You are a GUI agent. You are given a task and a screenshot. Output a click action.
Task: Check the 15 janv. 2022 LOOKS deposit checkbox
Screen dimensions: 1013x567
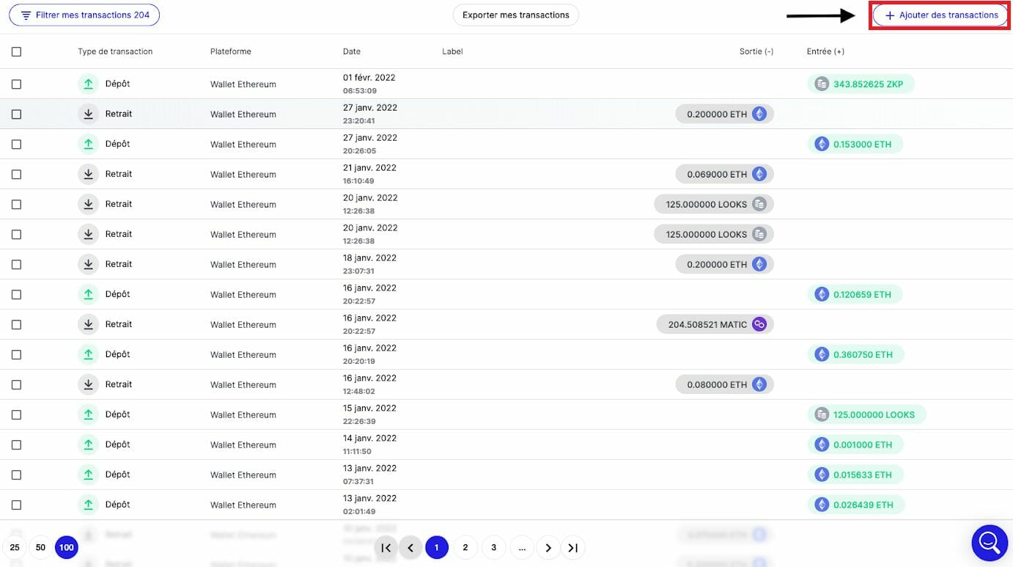pos(16,415)
